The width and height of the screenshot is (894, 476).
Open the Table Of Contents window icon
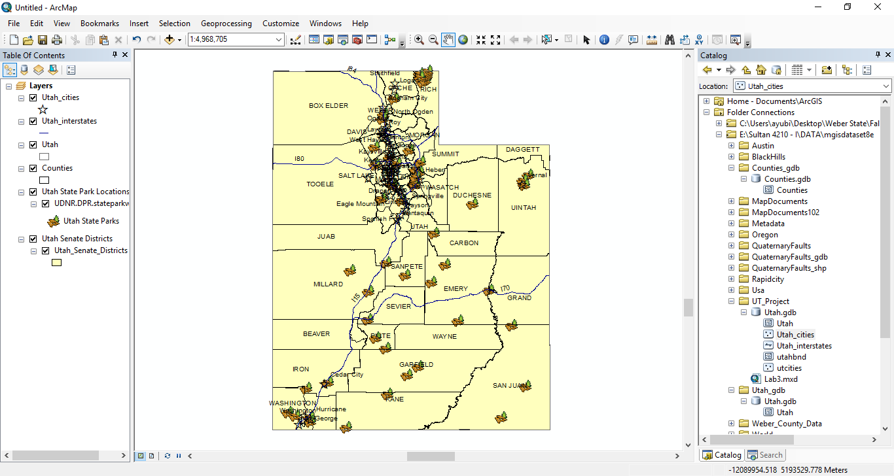(x=314, y=40)
